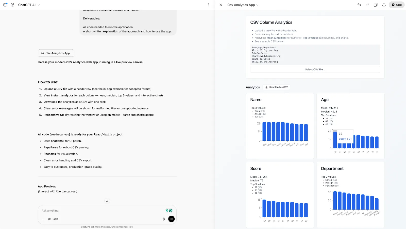Click the 'Median: 75' text in Score card
The height and width of the screenshot is (229, 406).
[x=257, y=180]
